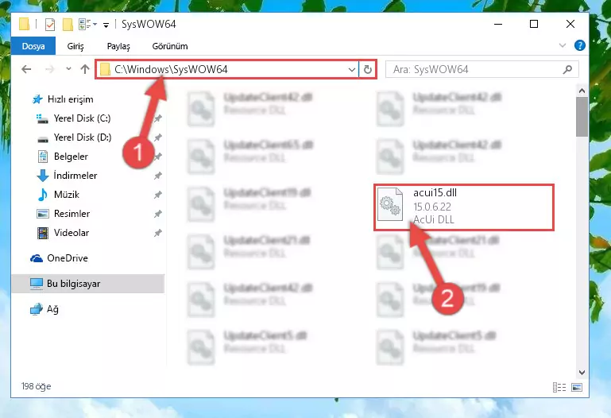The height and width of the screenshot is (418, 611).
Task: Go back using the back arrow
Action: click(26, 69)
